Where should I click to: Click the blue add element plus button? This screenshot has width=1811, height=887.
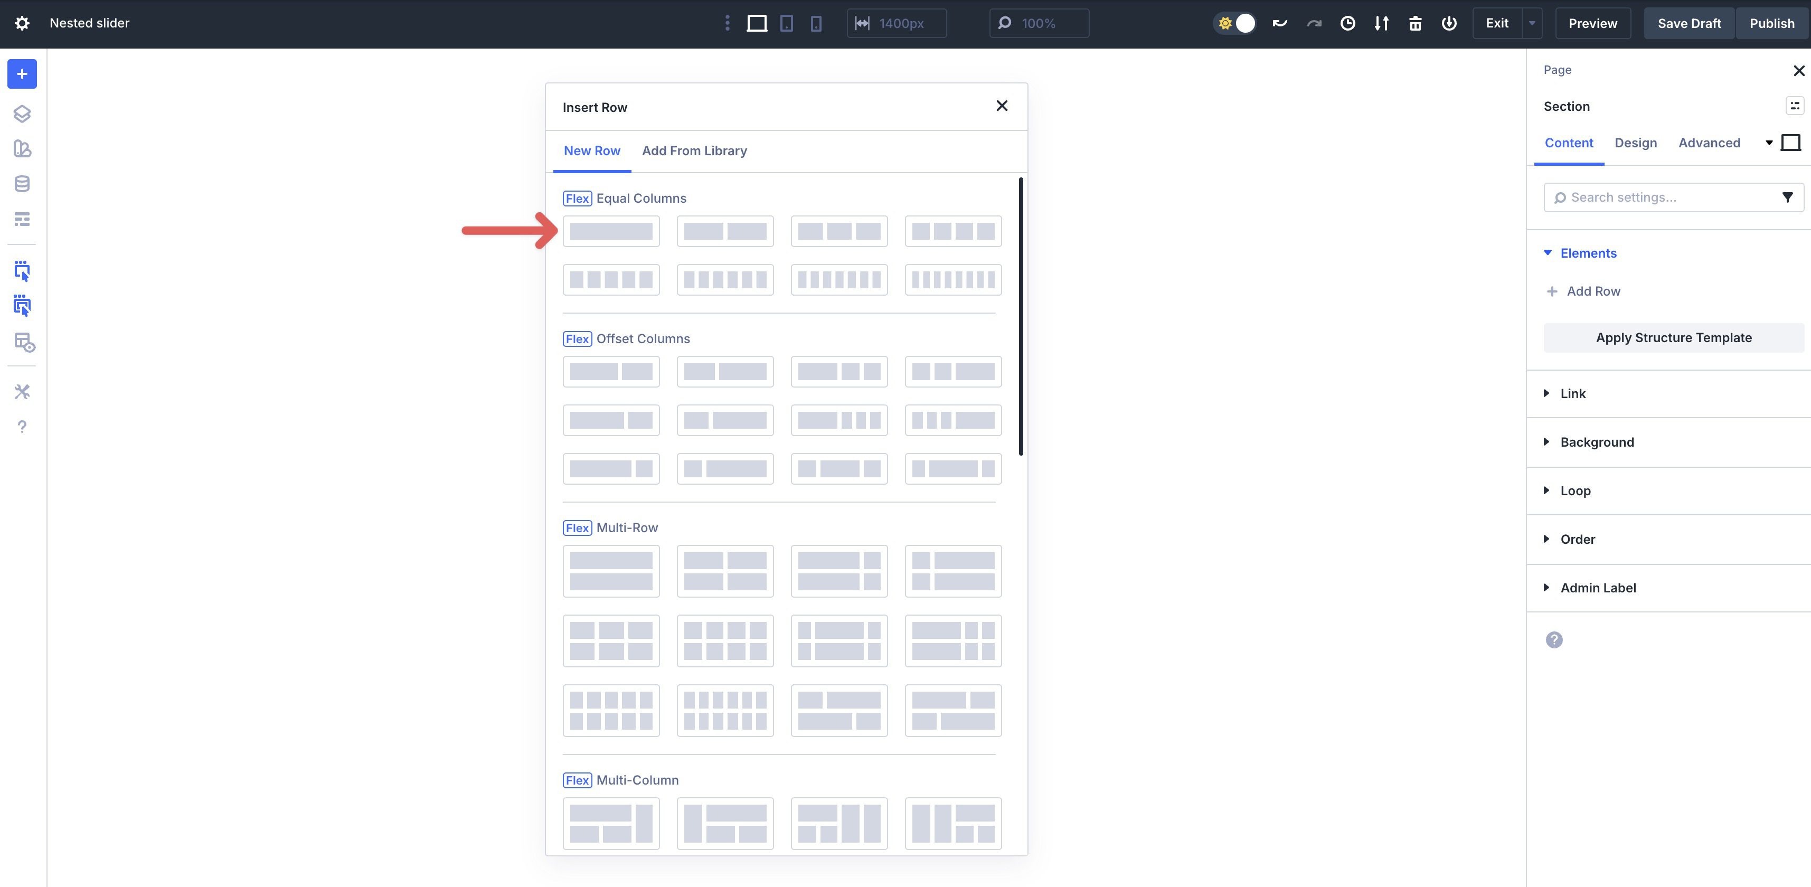pyautogui.click(x=22, y=74)
